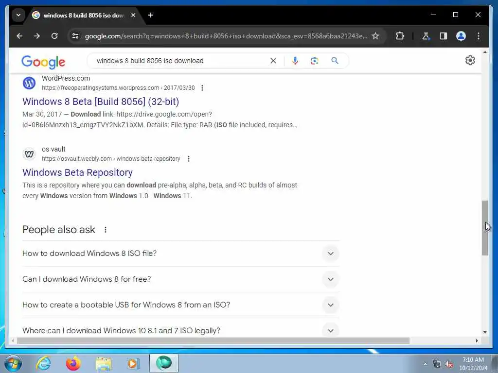Focus the Google search input field
This screenshot has height=373, width=498.
[x=181, y=61]
